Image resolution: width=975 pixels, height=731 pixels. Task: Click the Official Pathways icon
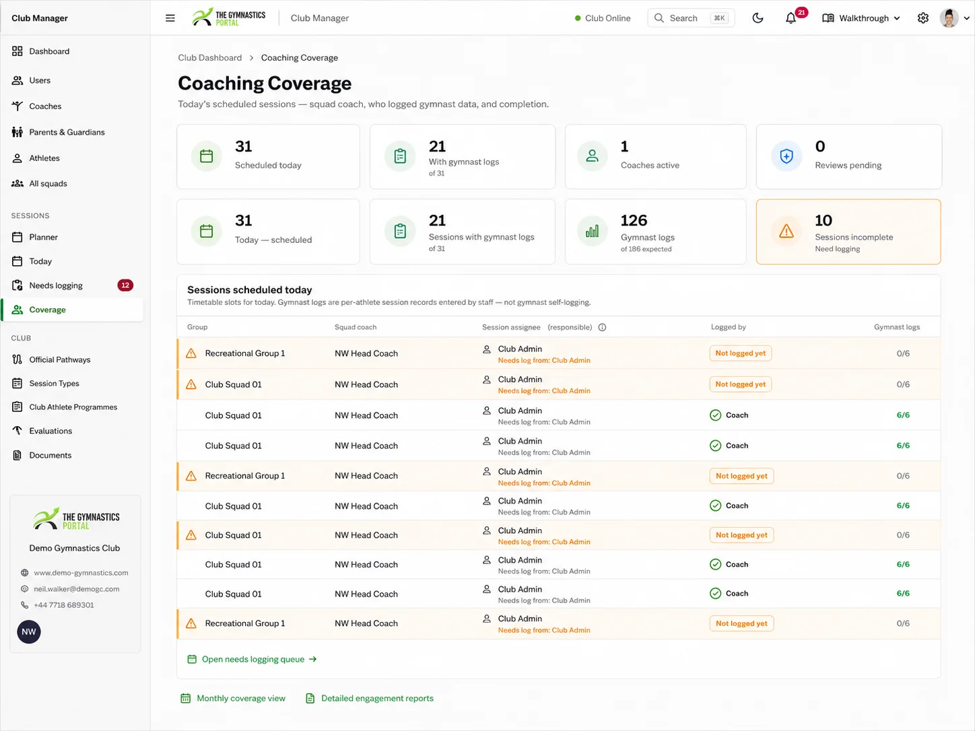tap(18, 359)
